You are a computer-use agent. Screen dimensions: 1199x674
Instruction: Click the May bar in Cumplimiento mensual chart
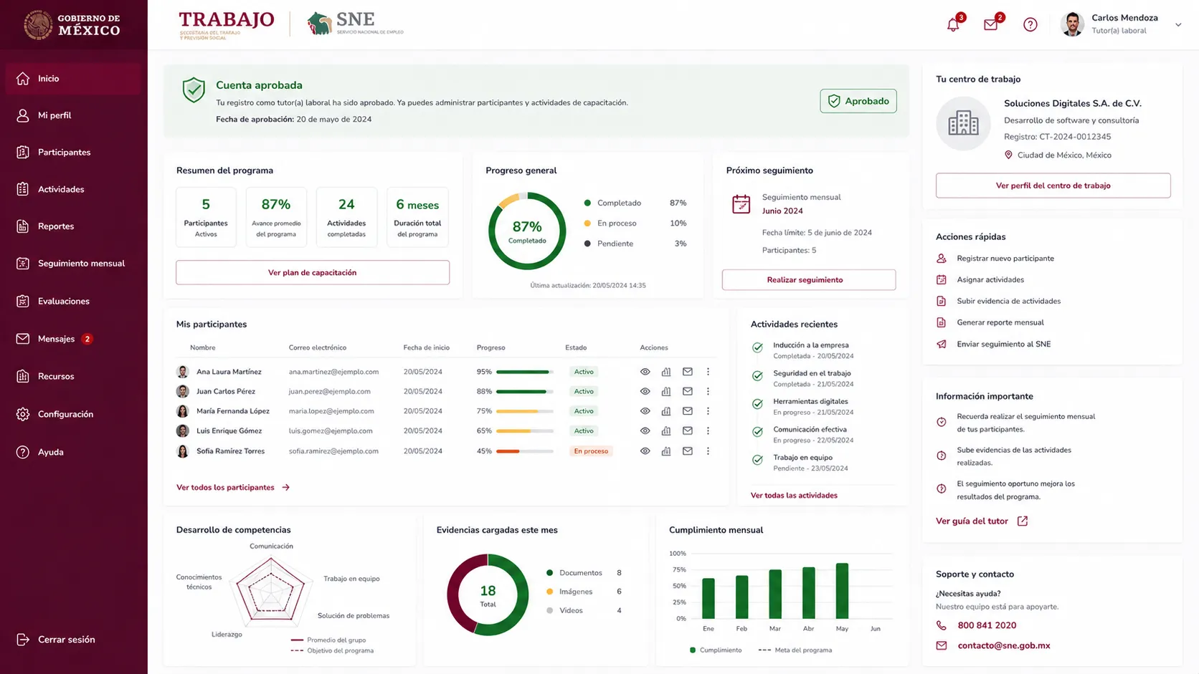tap(842, 591)
